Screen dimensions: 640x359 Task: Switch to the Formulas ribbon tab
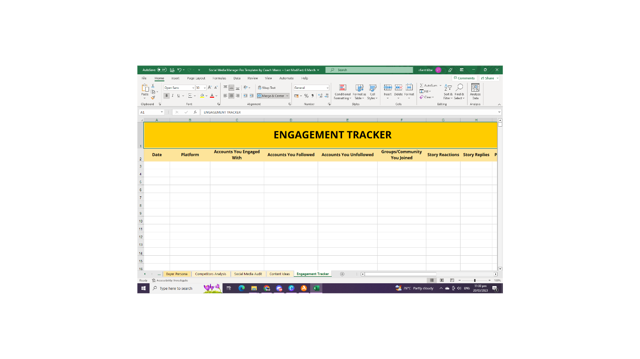tap(219, 78)
